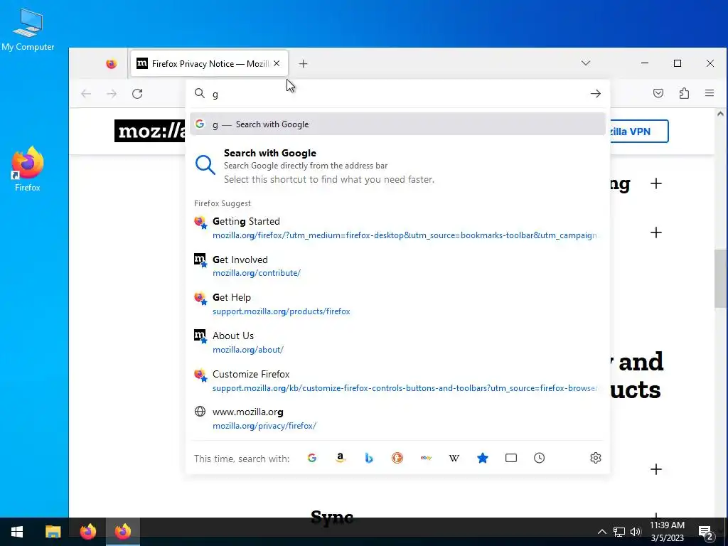Open network icon in system tray
This screenshot has width=728, height=546.
[619, 532]
